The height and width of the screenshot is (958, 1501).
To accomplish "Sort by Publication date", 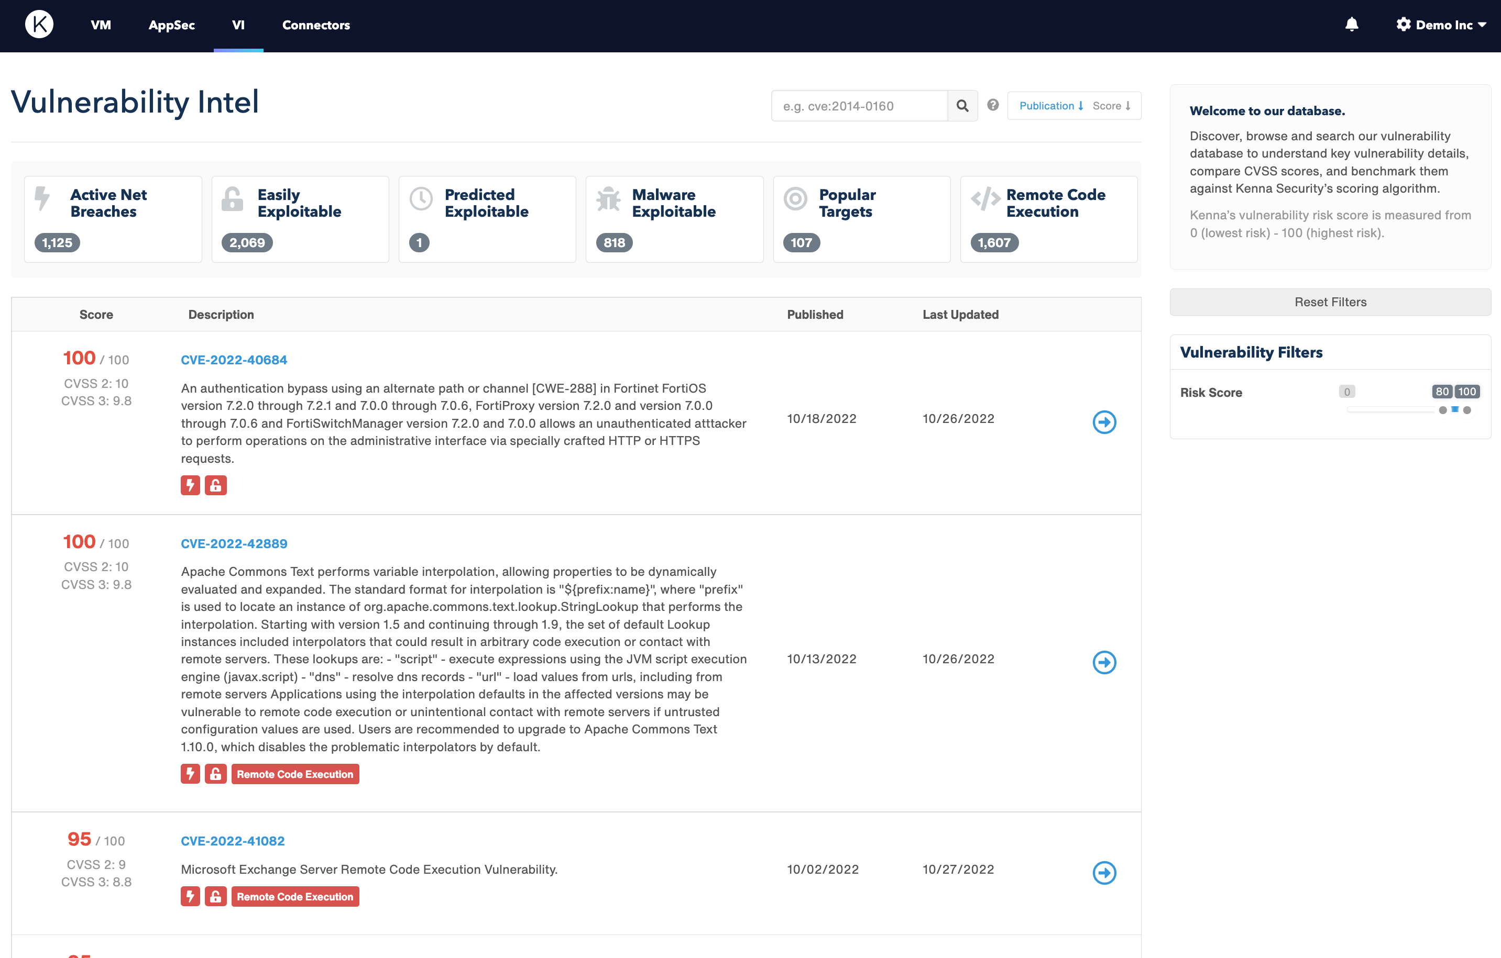I will [x=1051, y=106].
